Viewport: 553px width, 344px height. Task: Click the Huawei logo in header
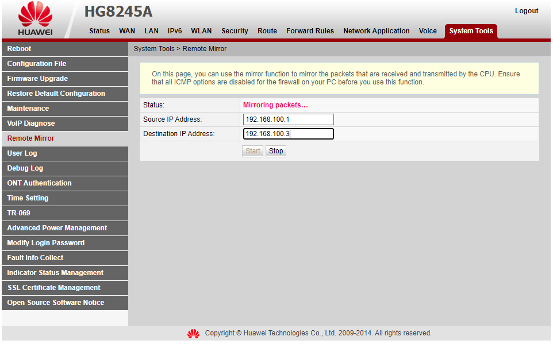[x=35, y=19]
